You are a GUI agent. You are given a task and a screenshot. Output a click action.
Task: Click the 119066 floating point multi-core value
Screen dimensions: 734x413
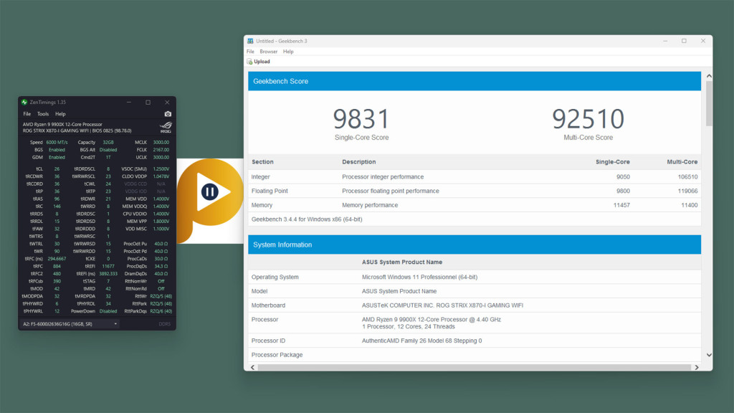click(687, 191)
